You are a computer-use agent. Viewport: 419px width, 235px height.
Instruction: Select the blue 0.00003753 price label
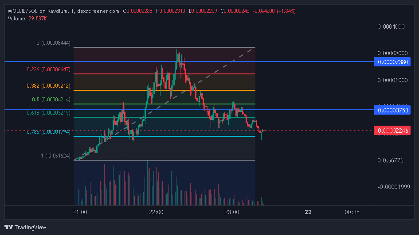(x=392, y=110)
